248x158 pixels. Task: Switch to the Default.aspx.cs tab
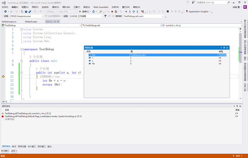tap(9, 22)
